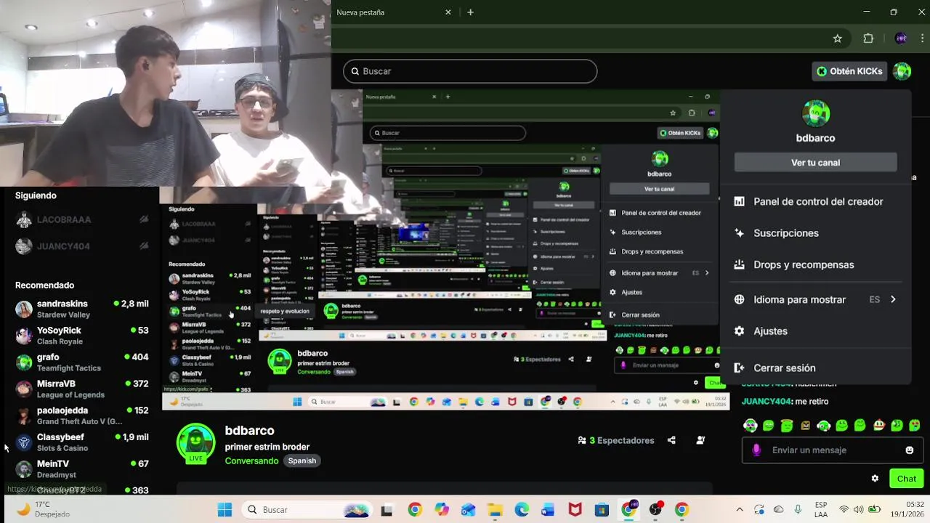Open OBS Studio from the outer taskbar
The width and height of the screenshot is (930, 523).
coord(655,510)
